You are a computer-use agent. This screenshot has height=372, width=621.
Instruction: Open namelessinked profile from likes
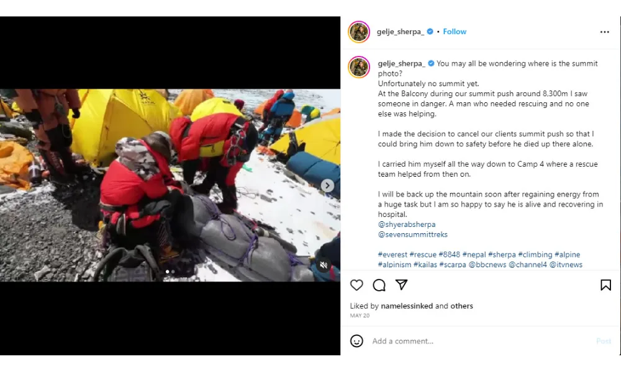[x=407, y=306]
